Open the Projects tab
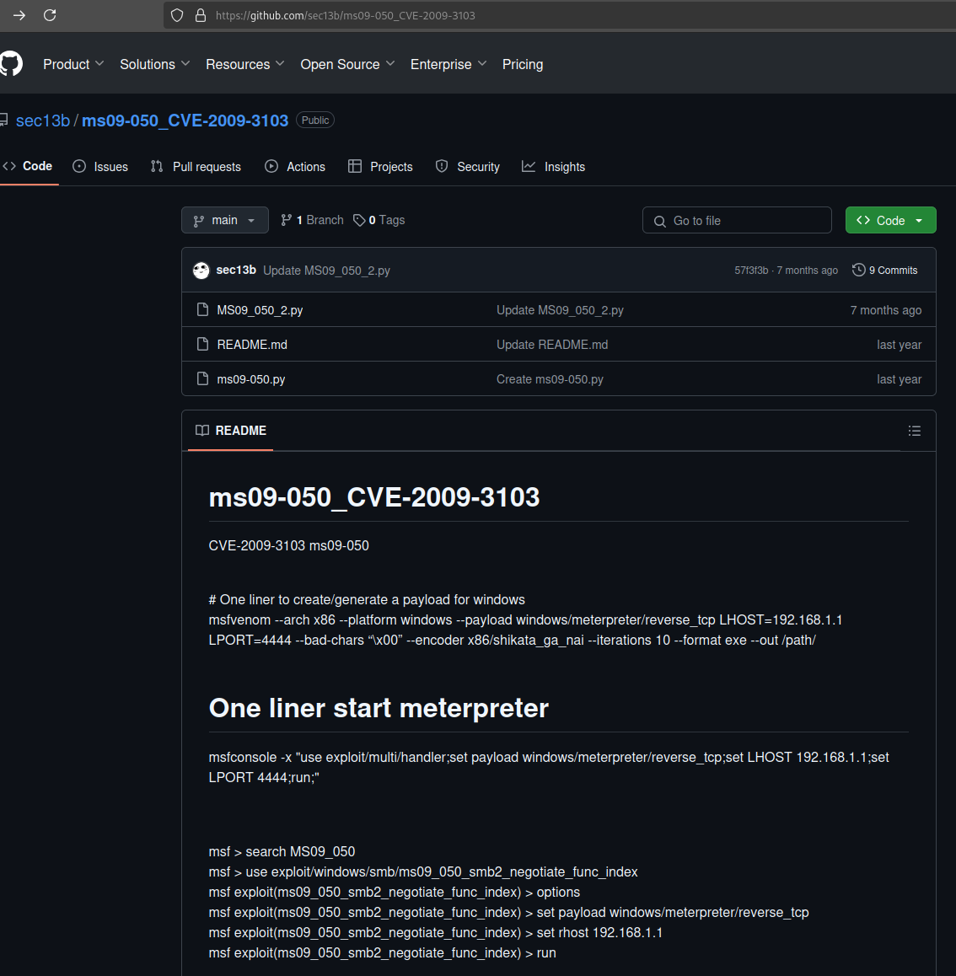 380,167
